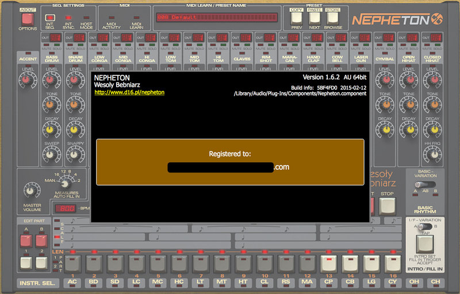Click the Snare Drum DECAY knob
460x294 pixels.
75,129
